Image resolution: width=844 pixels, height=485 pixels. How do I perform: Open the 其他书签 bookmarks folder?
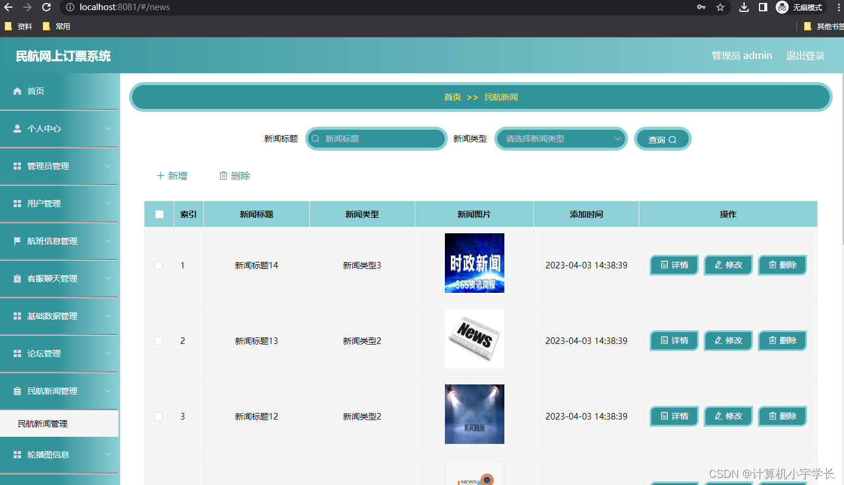(x=823, y=26)
